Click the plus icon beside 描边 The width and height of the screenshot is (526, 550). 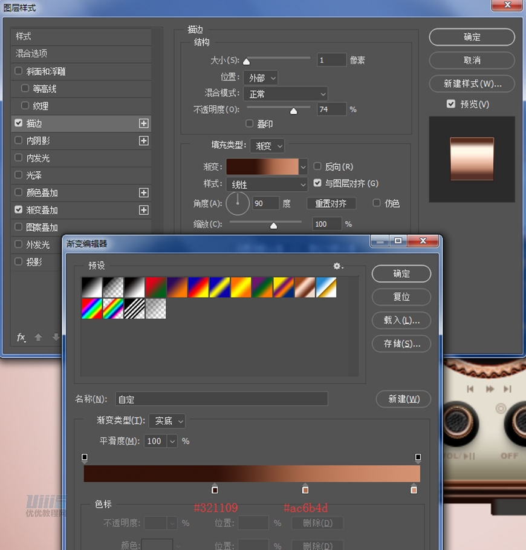pos(143,123)
